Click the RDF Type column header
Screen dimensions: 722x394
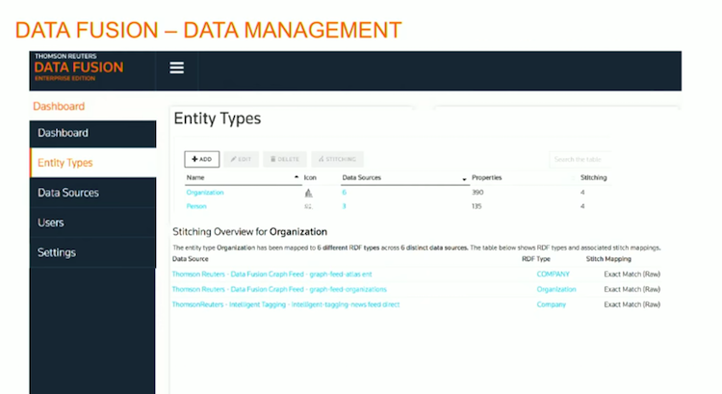coord(536,259)
